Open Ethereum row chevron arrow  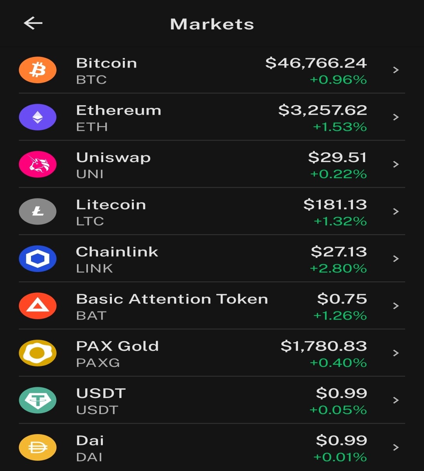396,117
